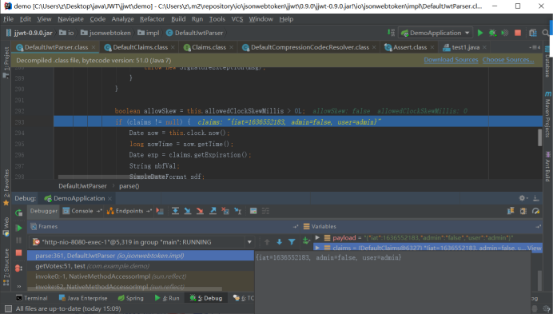Click Trace Current Stream Chain icon
The width and height of the screenshot is (553, 314).
pyautogui.click(x=265, y=211)
